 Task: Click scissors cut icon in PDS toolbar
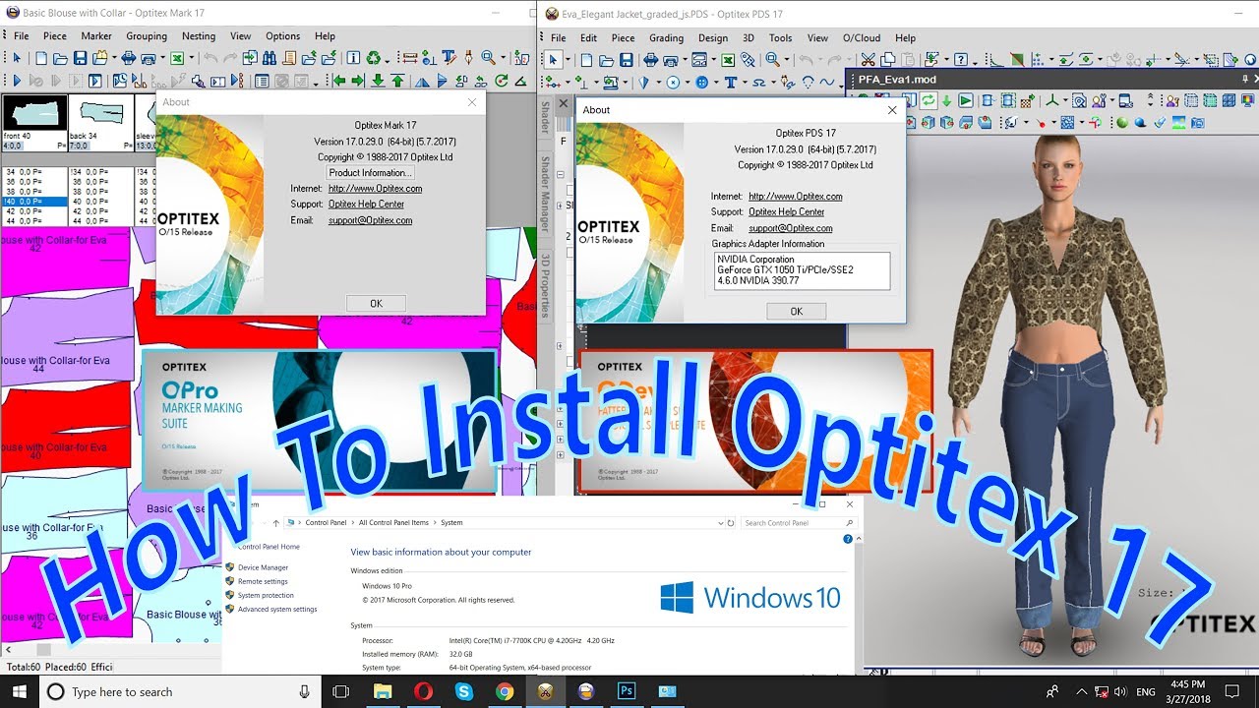[869, 59]
